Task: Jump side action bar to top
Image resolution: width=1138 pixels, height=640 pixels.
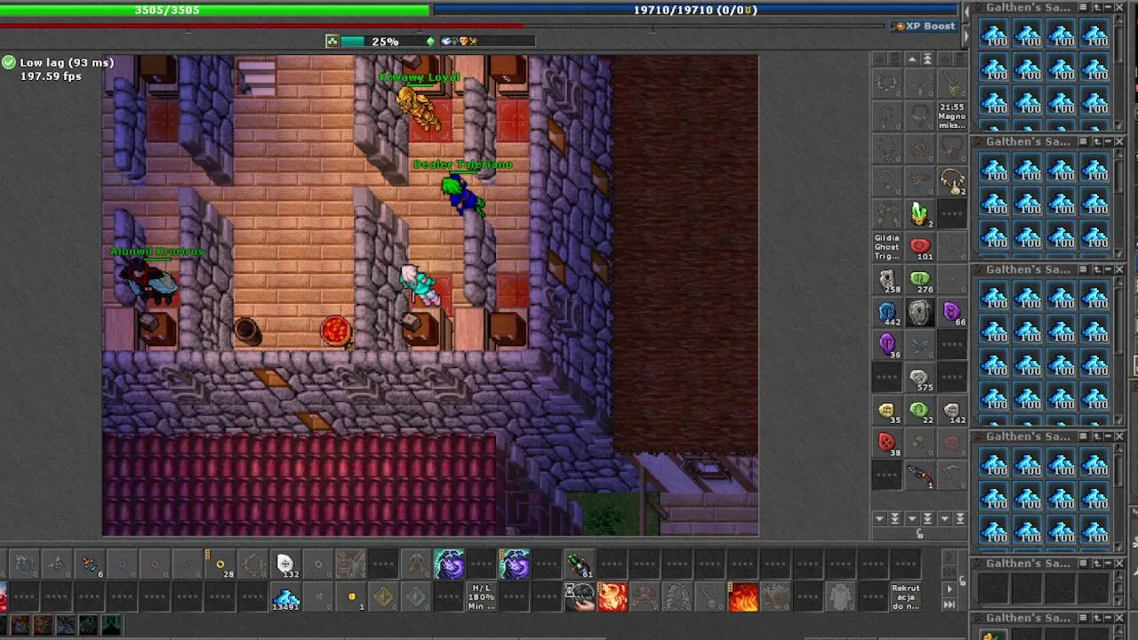Action: point(927,59)
